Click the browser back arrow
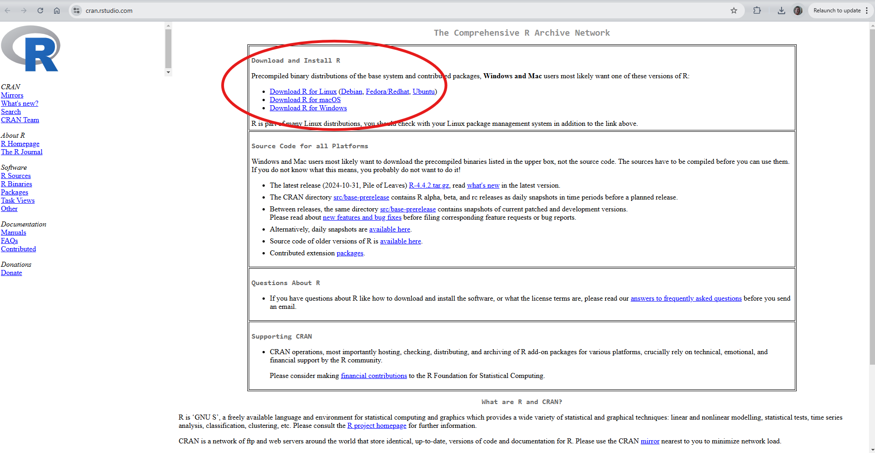 [8, 11]
